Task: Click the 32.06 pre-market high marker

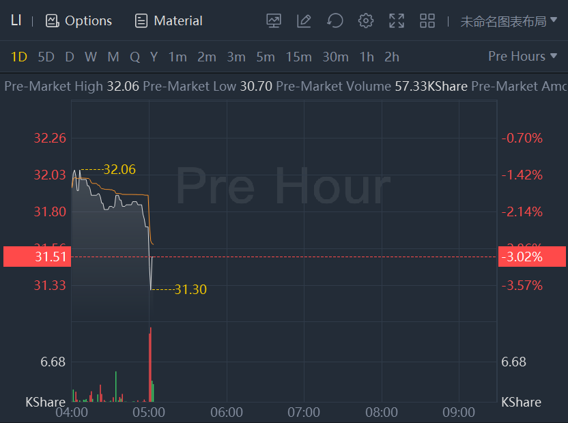Action: (x=119, y=169)
